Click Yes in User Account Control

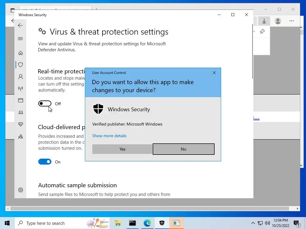pos(122,149)
